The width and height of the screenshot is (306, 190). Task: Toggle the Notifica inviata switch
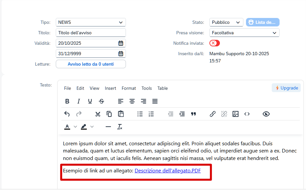tap(215, 43)
